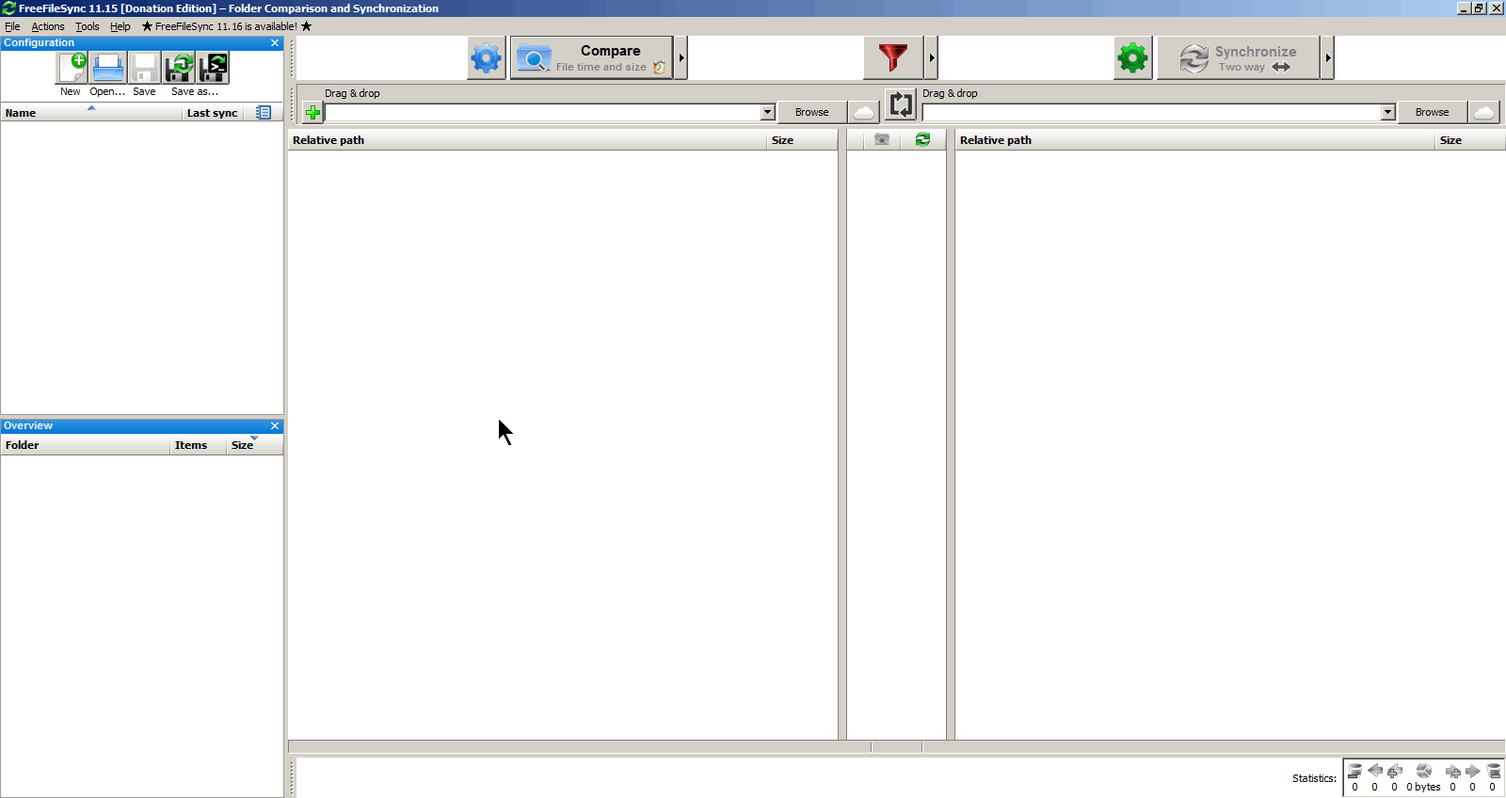
Task: Browse for the left folder
Action: [812, 113]
